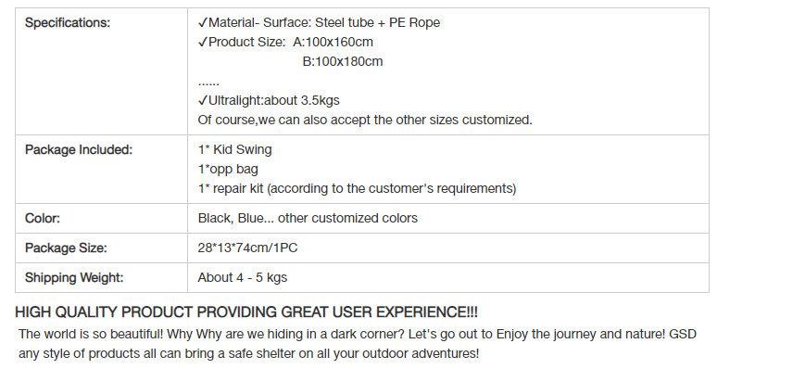Click the ellipsis line under product sizes
The width and height of the screenshot is (793, 369).
click(x=208, y=82)
